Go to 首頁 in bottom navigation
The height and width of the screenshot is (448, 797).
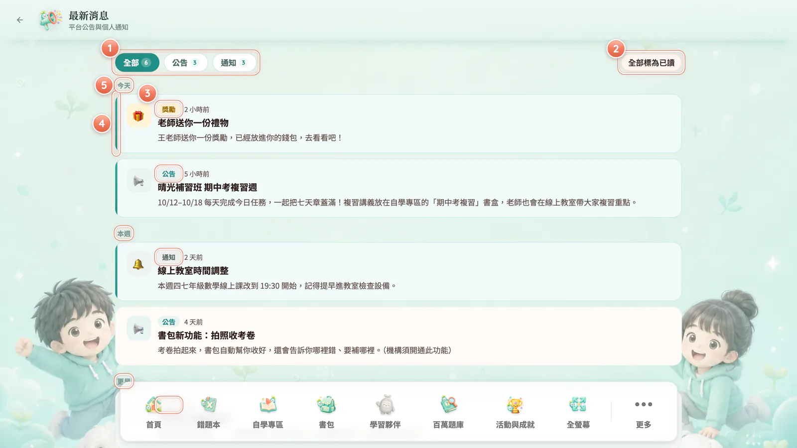click(x=153, y=412)
